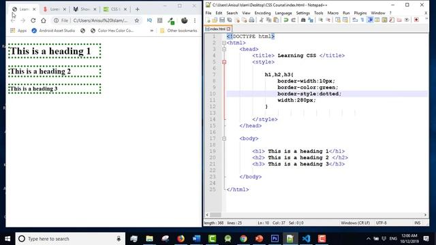Click the Open file icon in Notepad++
The width and height of the screenshot is (436, 245).
click(215, 20)
